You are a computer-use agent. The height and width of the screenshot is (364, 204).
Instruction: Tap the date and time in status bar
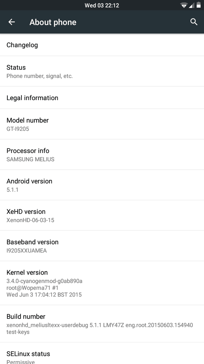point(102,5)
